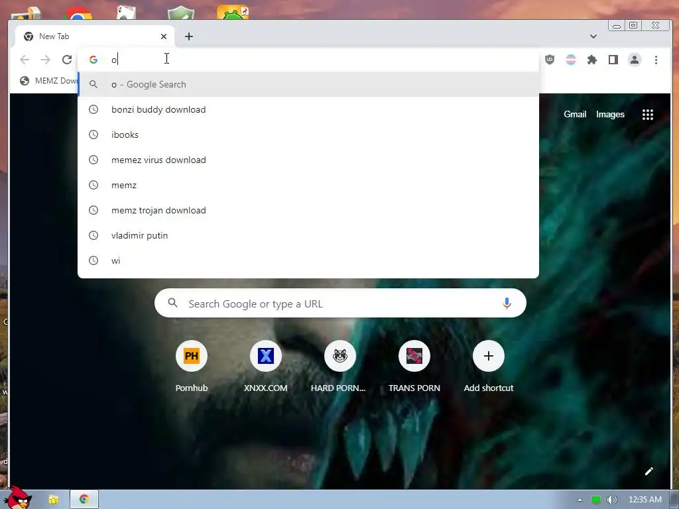Image resolution: width=679 pixels, height=509 pixels.
Task: Click the Customize Chrome pencil icon
Action: pos(648,471)
